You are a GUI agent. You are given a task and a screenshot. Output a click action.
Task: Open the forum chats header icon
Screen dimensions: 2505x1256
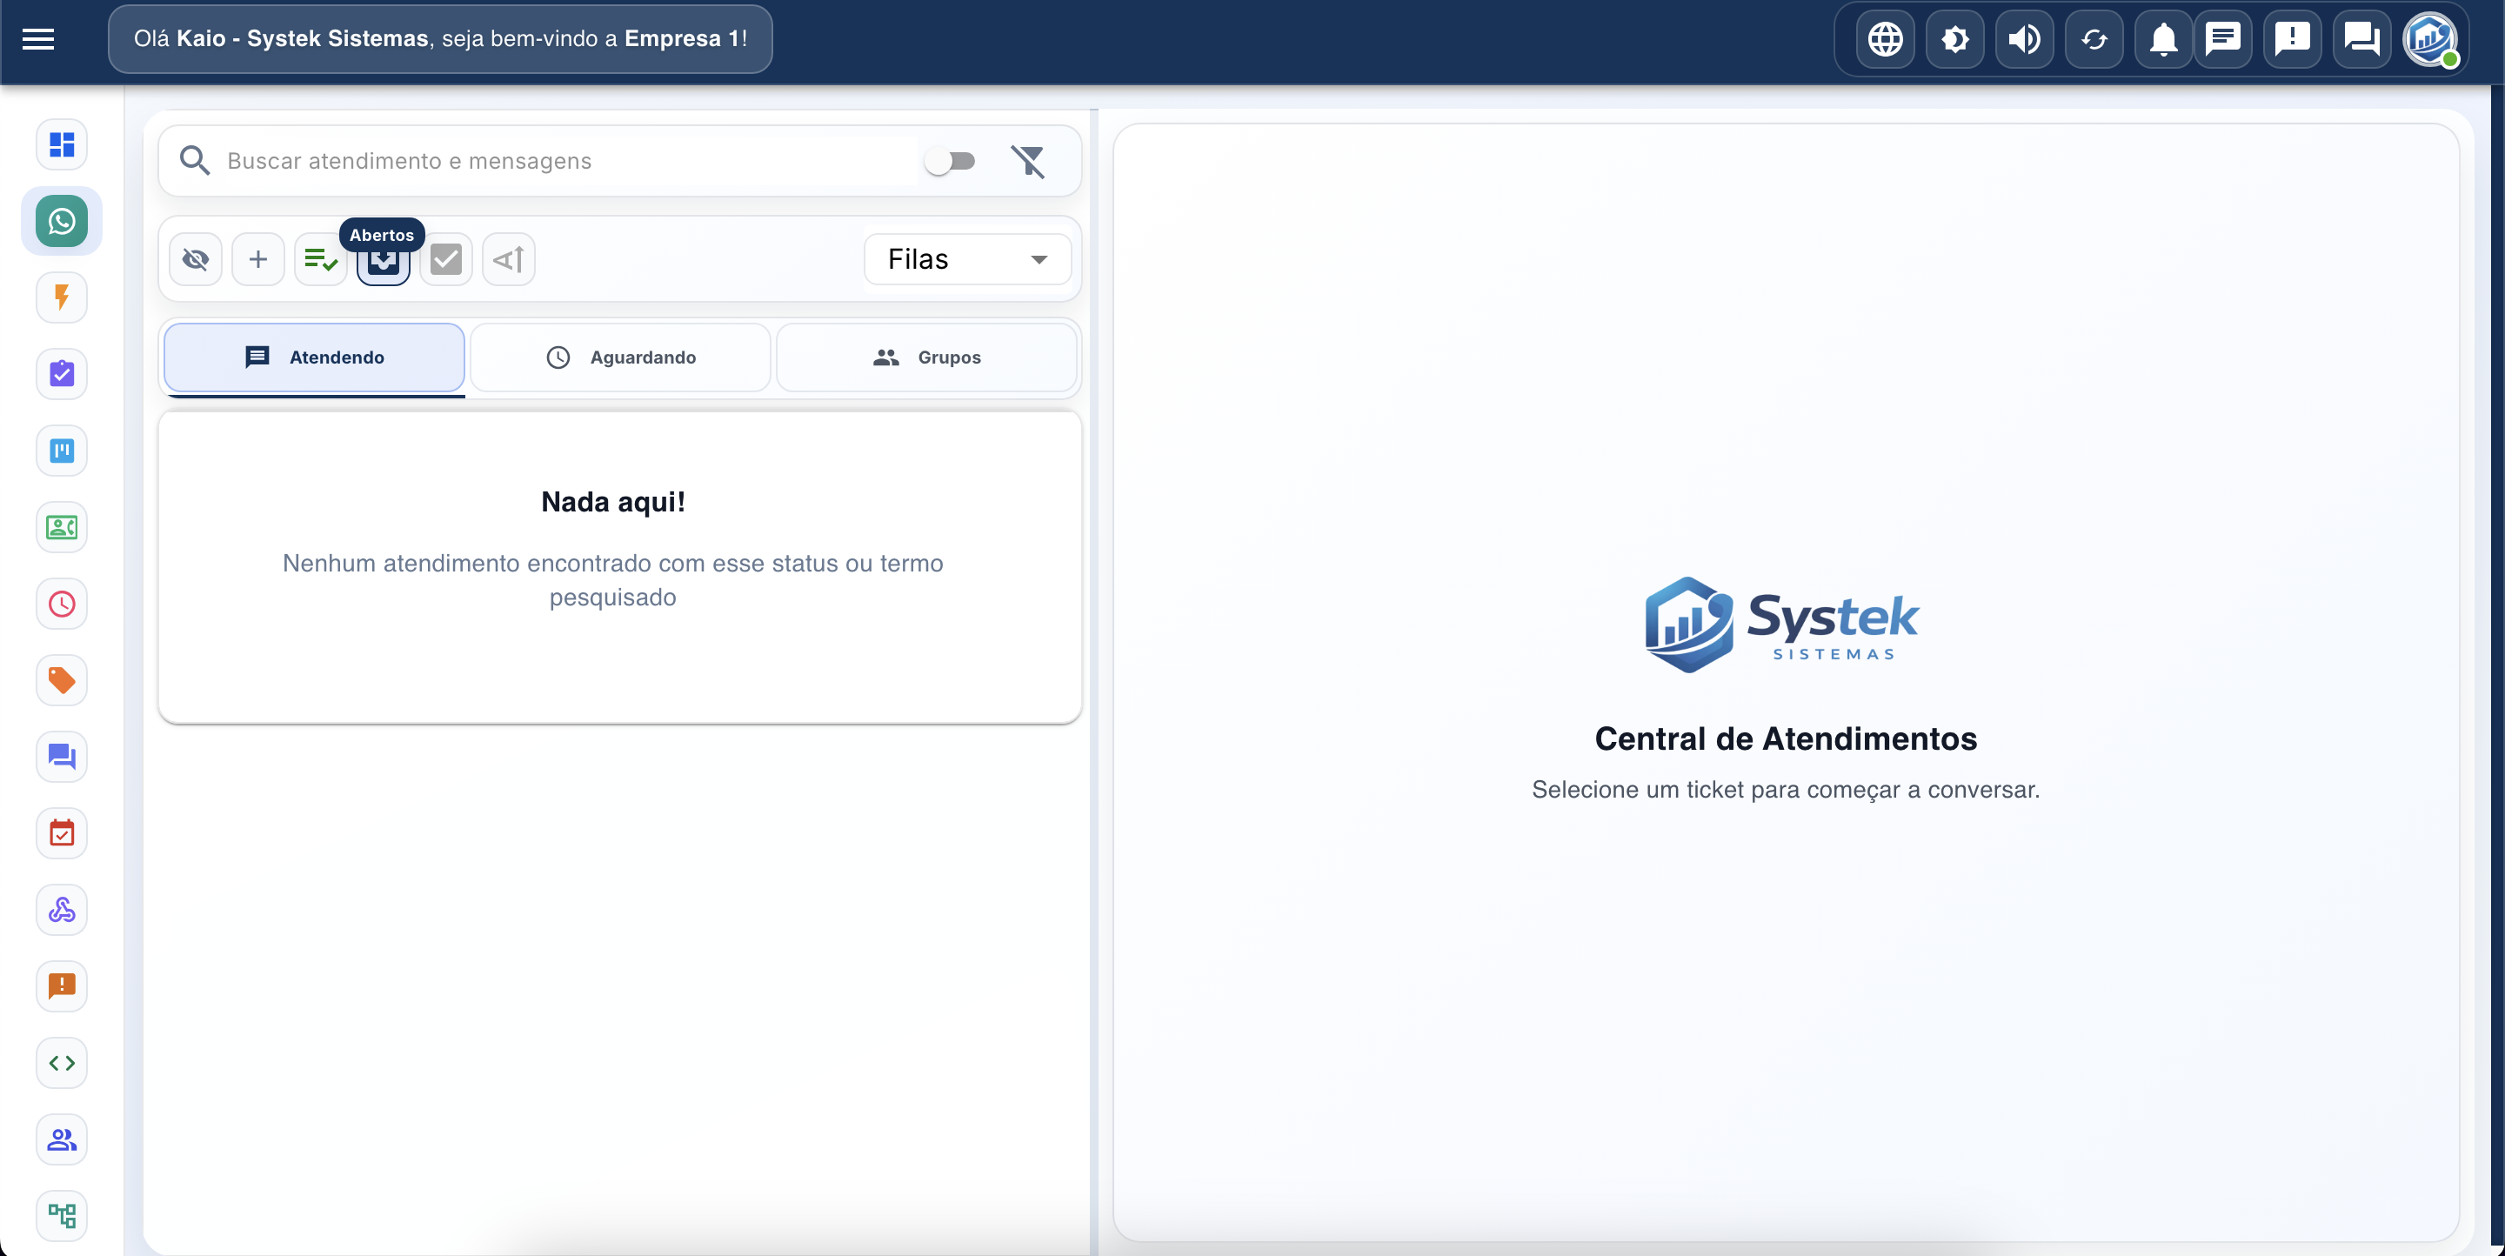(2361, 39)
